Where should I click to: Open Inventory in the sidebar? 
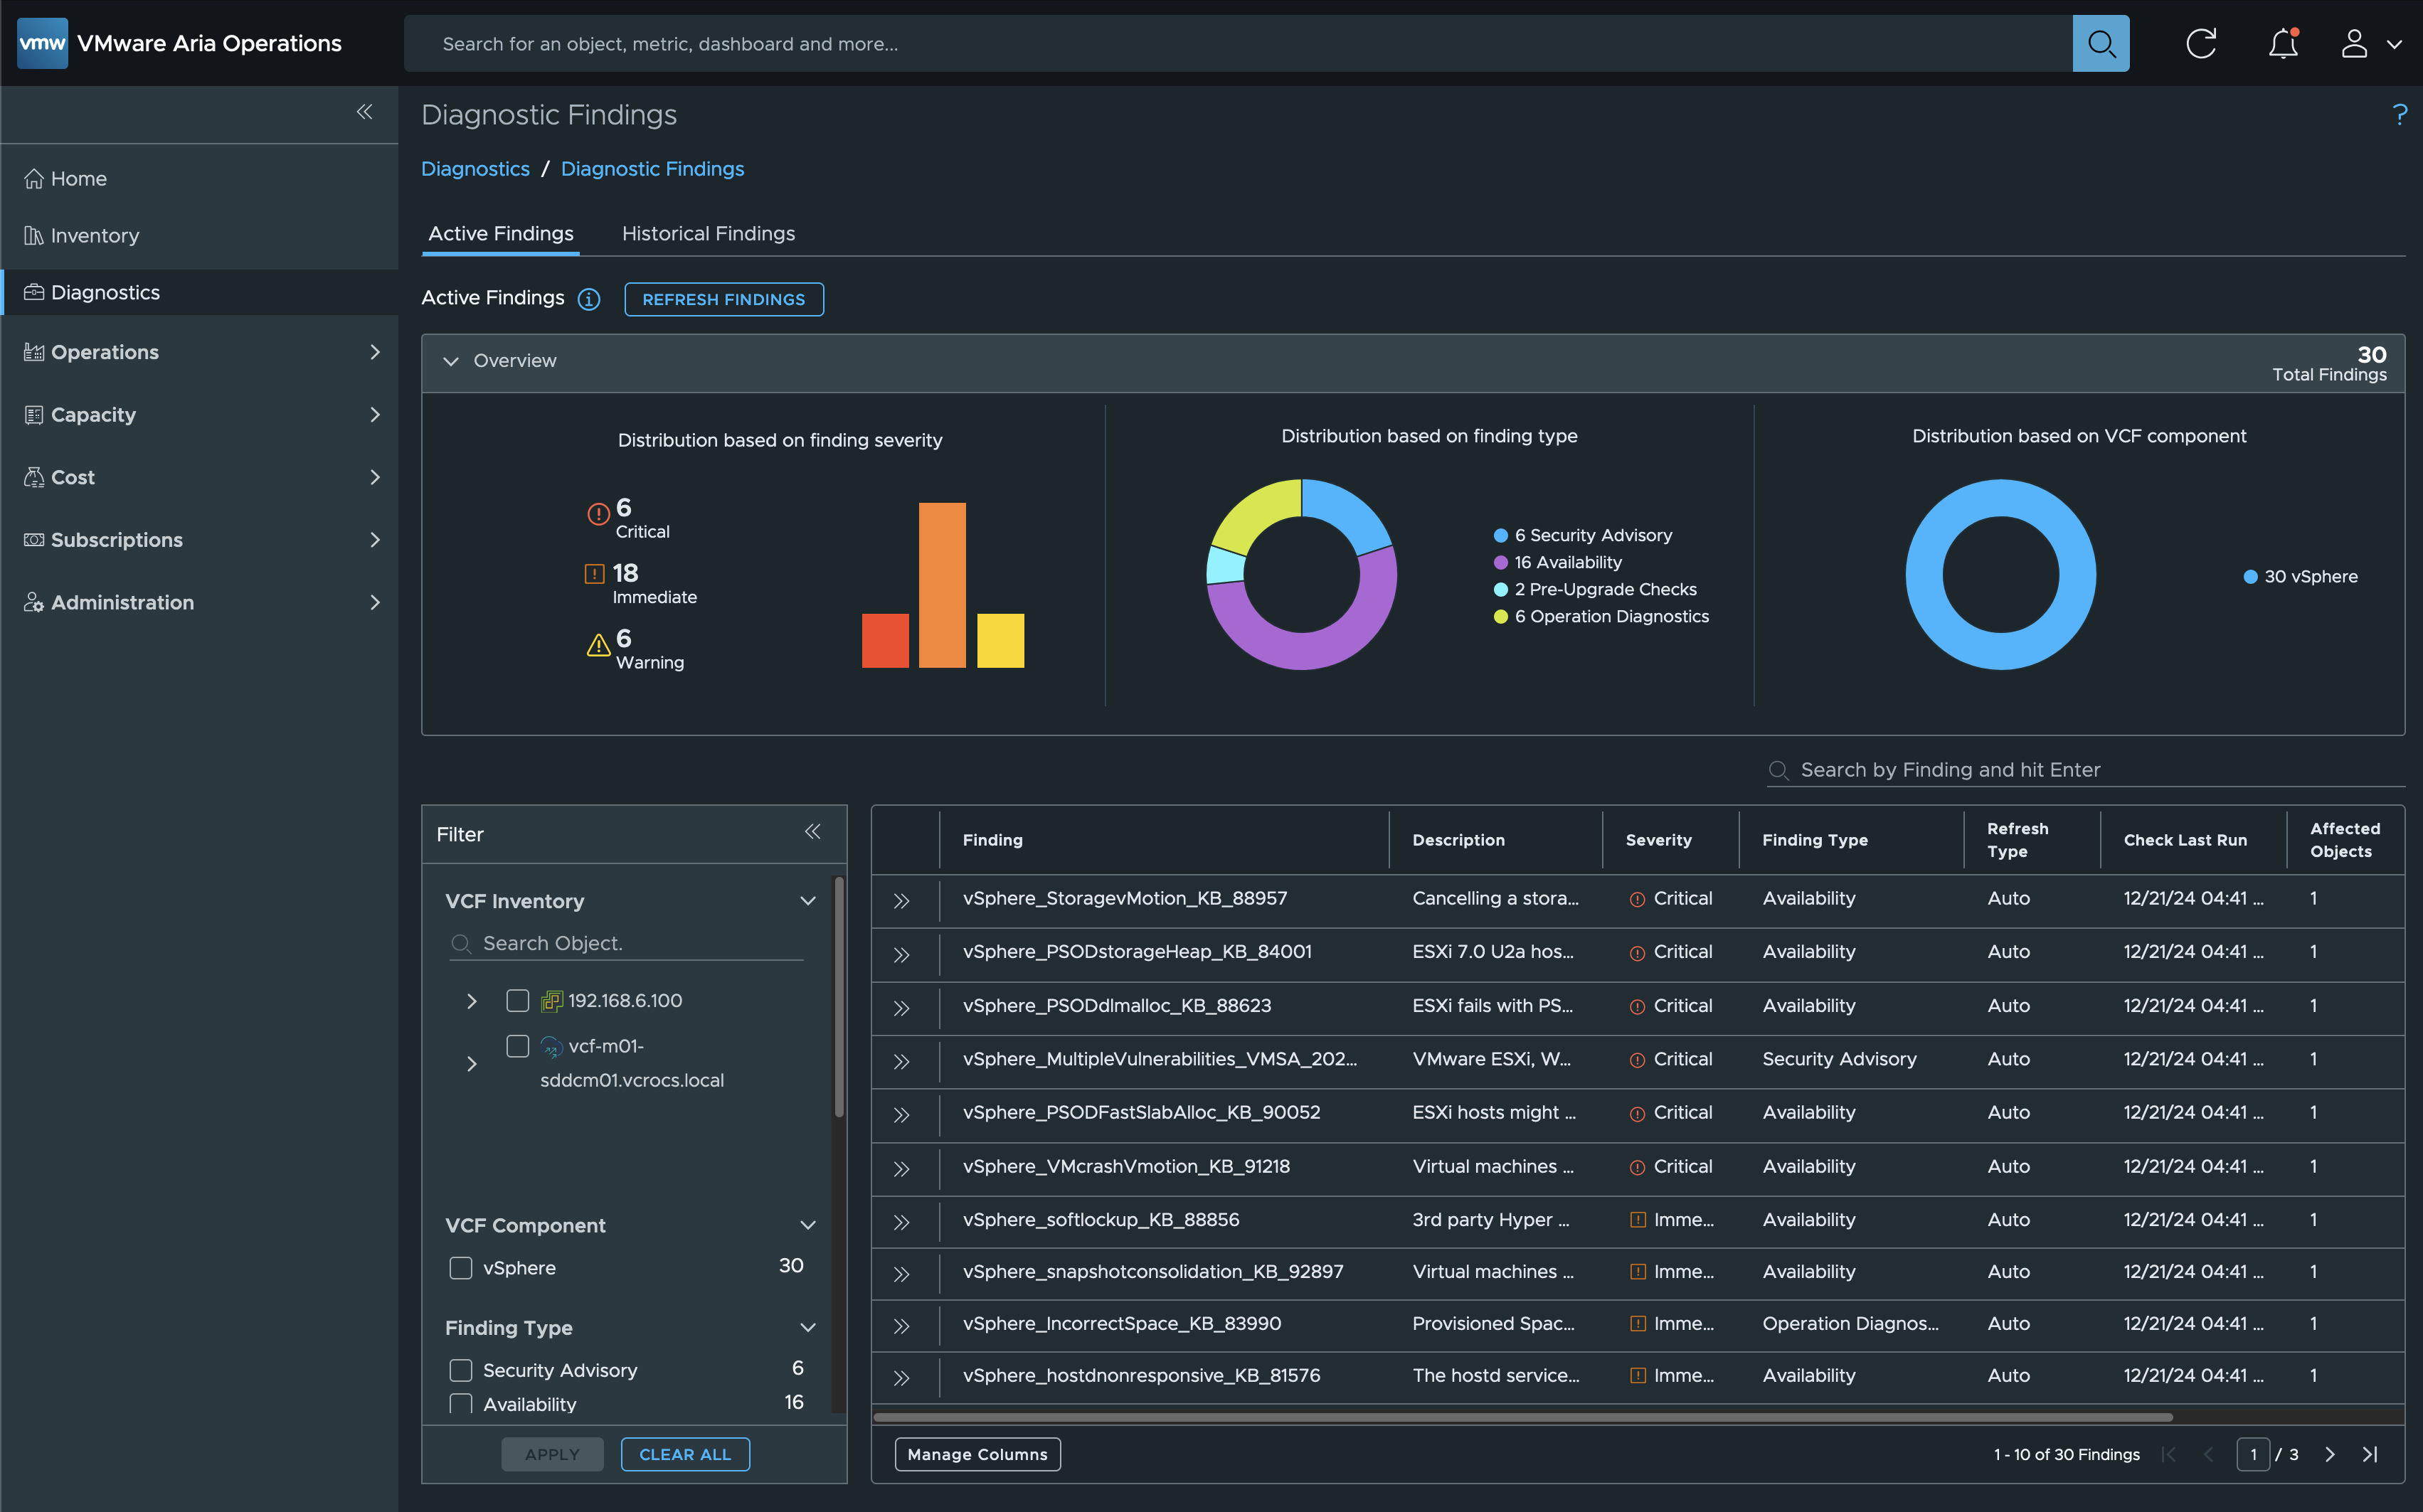95,236
